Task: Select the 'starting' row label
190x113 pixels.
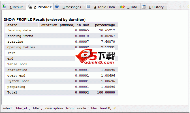Action: pyautogui.click(x=15, y=42)
